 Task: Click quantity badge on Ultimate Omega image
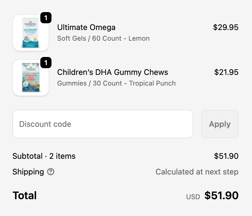click(46, 18)
